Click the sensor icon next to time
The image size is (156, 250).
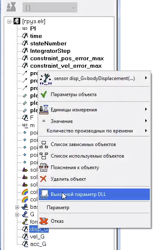coord(25,36)
